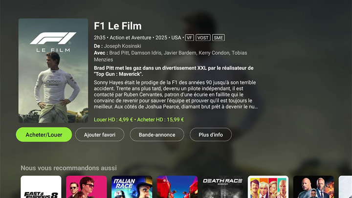Click the F1 Le Film poster
This screenshot has height=198, width=352.
click(53, 70)
